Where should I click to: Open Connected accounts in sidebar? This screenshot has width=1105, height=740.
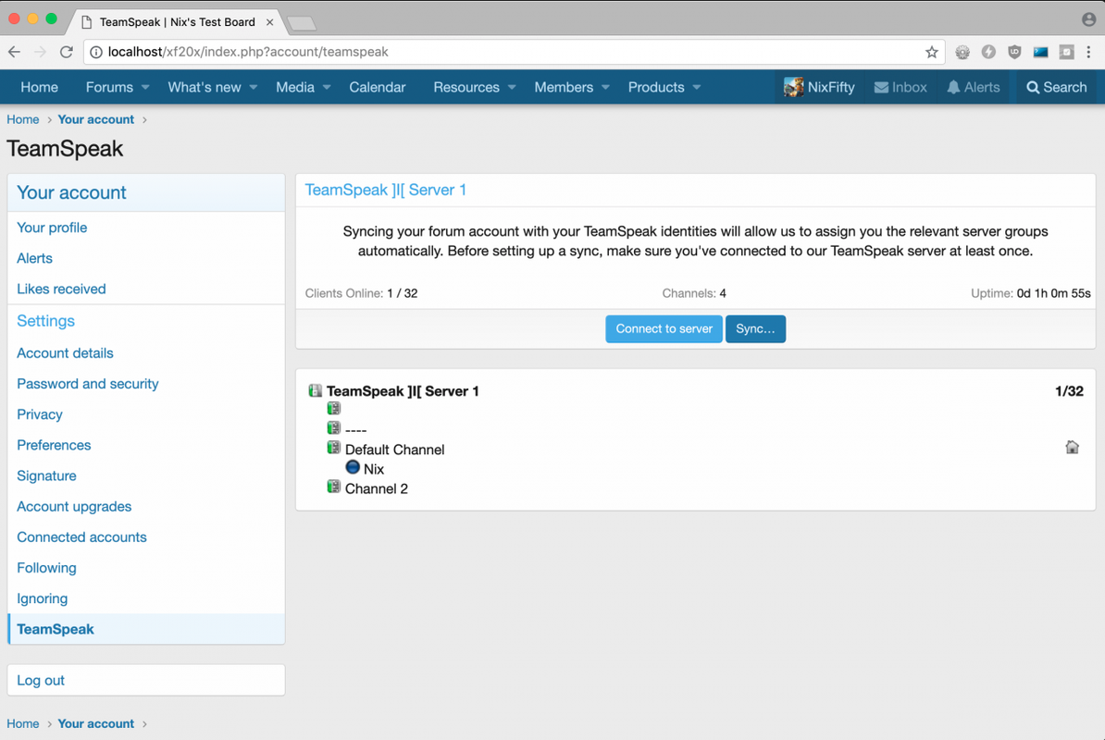(x=81, y=537)
